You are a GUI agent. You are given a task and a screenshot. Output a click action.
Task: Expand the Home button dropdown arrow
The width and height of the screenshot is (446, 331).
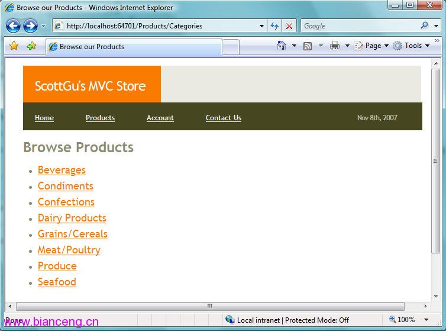point(294,46)
